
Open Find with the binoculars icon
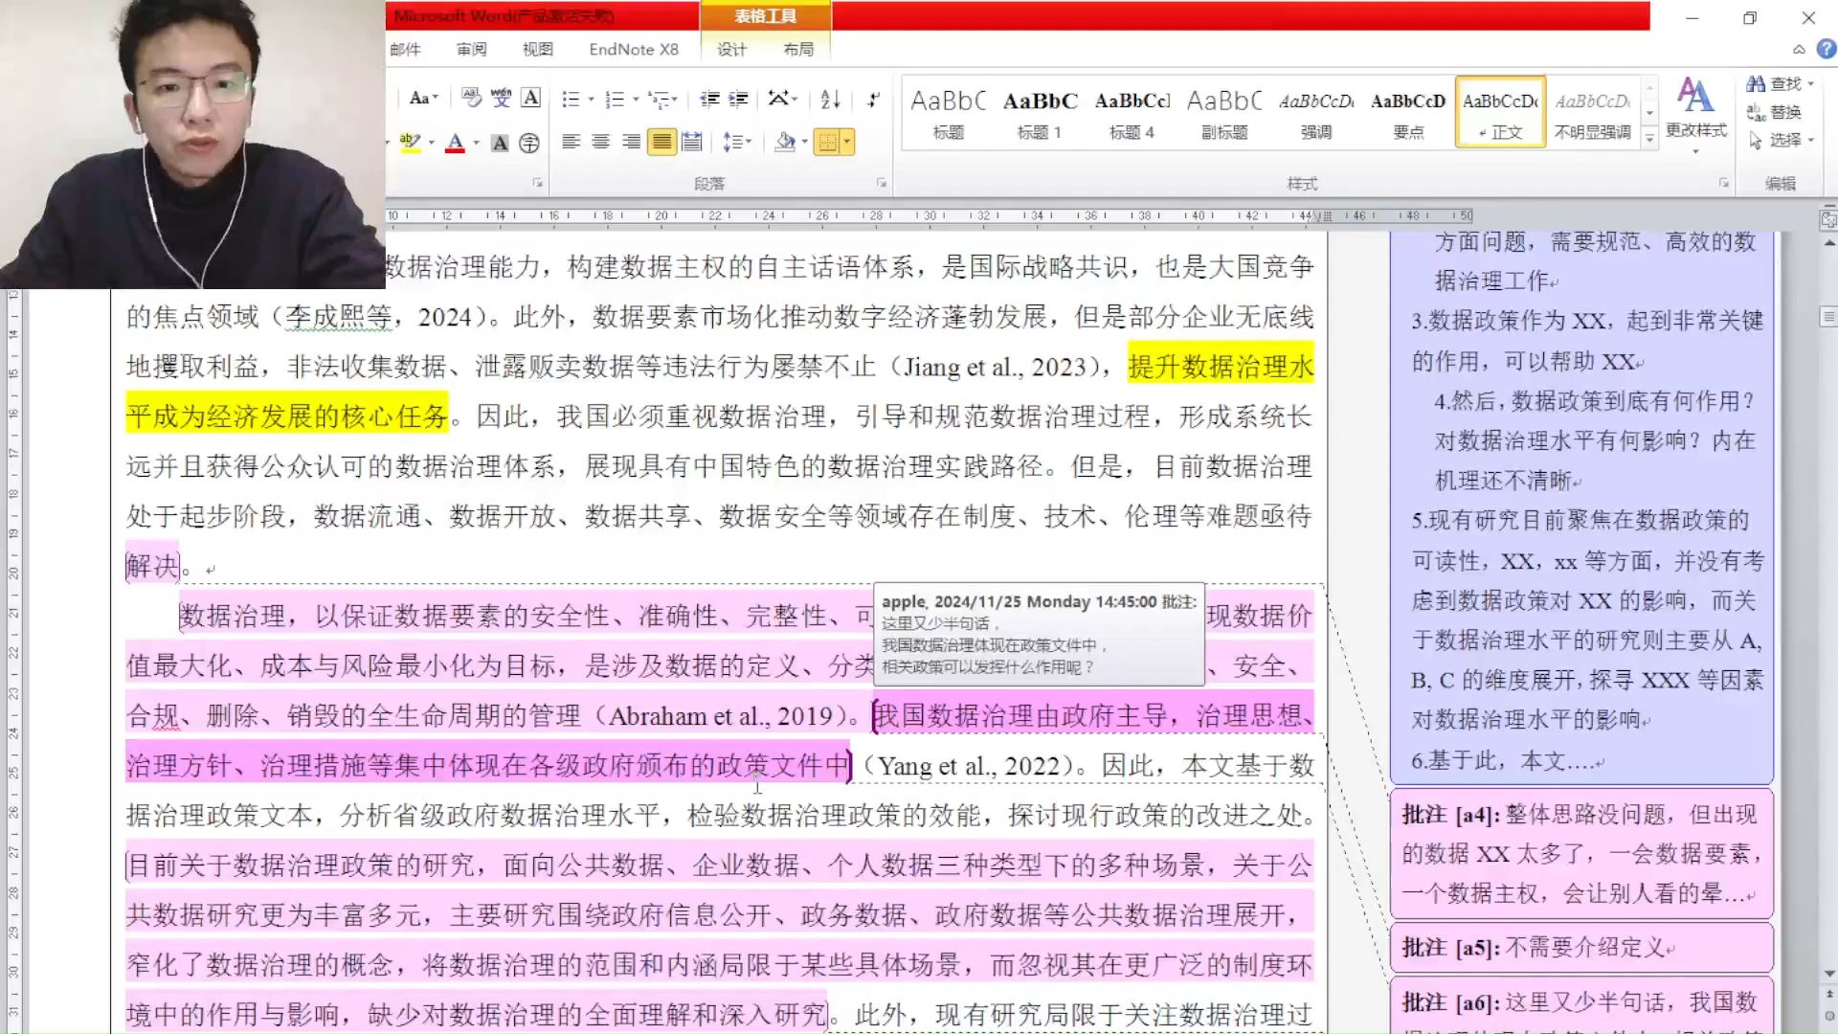(1761, 83)
